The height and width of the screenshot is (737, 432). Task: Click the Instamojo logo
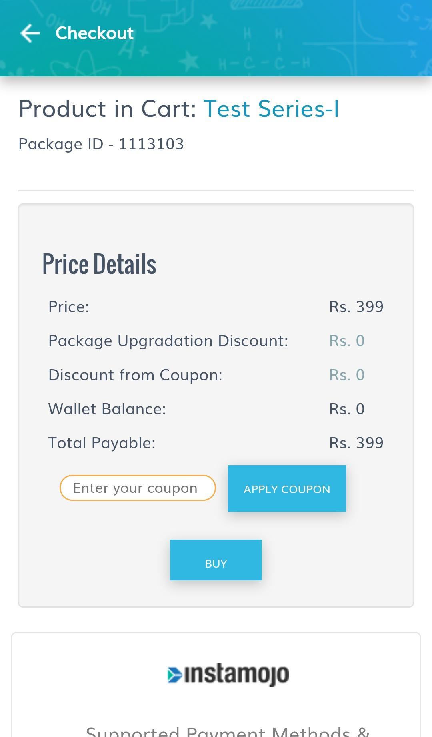228,675
